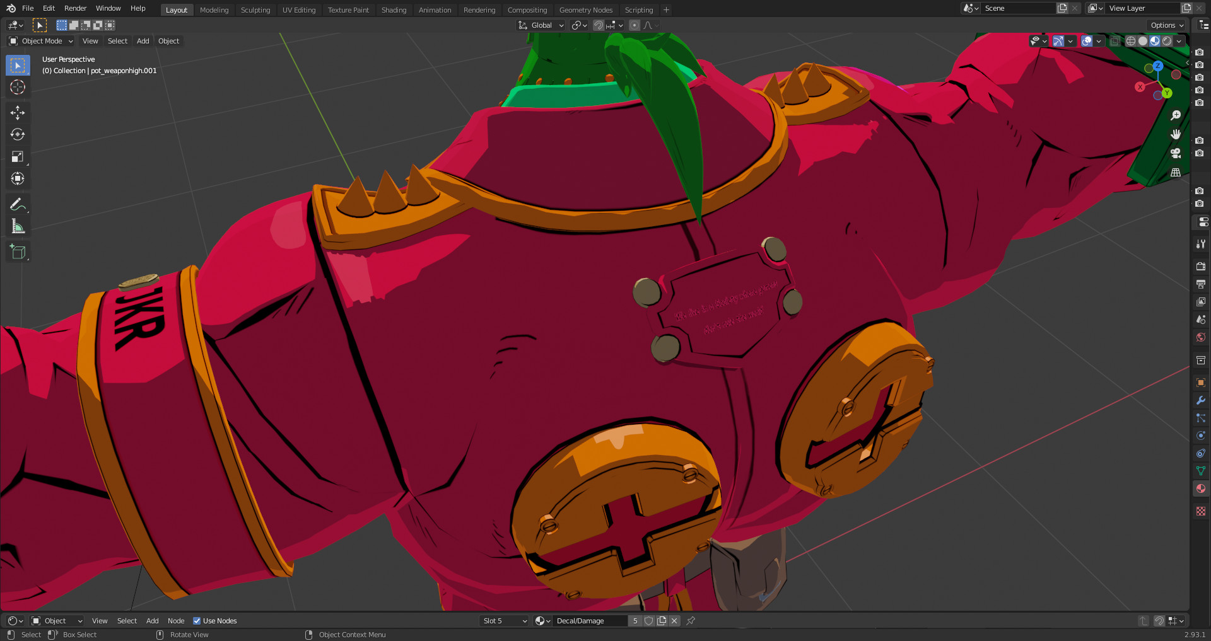The width and height of the screenshot is (1211, 641).
Task: Toggle proportional editing button
Action: (635, 25)
